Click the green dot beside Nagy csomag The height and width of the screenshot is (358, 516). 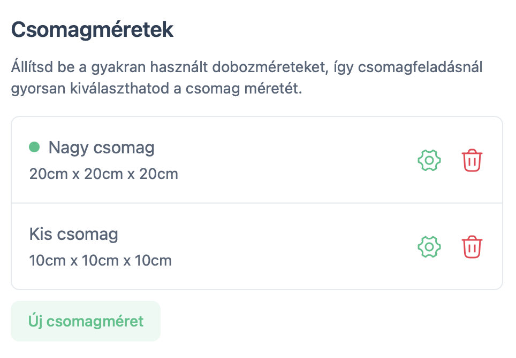[35, 147]
